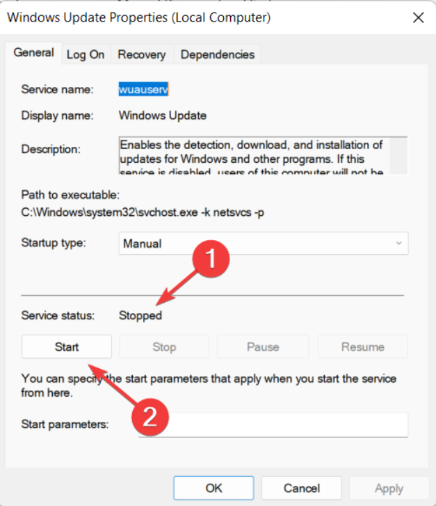The width and height of the screenshot is (436, 506).
Task: Close the Windows Update Properties dialog
Action: point(418,17)
